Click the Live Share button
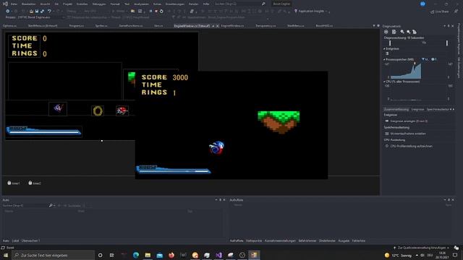463x260 pixels. [x=440, y=12]
